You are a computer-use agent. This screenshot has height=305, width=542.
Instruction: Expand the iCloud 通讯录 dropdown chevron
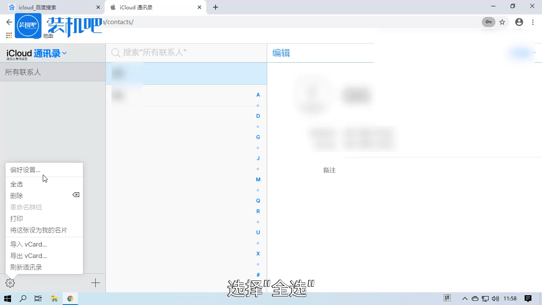(x=64, y=53)
